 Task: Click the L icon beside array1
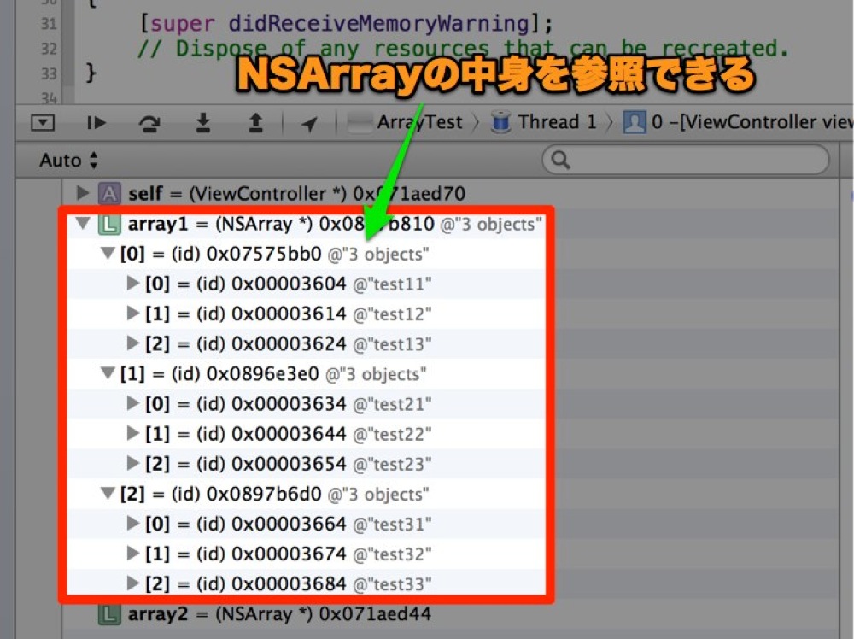click(109, 224)
